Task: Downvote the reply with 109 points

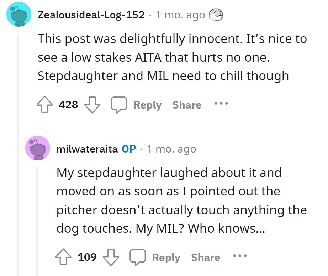Action: (111, 257)
